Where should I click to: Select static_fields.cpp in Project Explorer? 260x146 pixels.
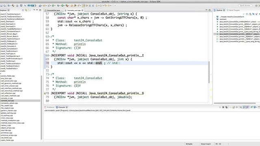click(7, 140)
